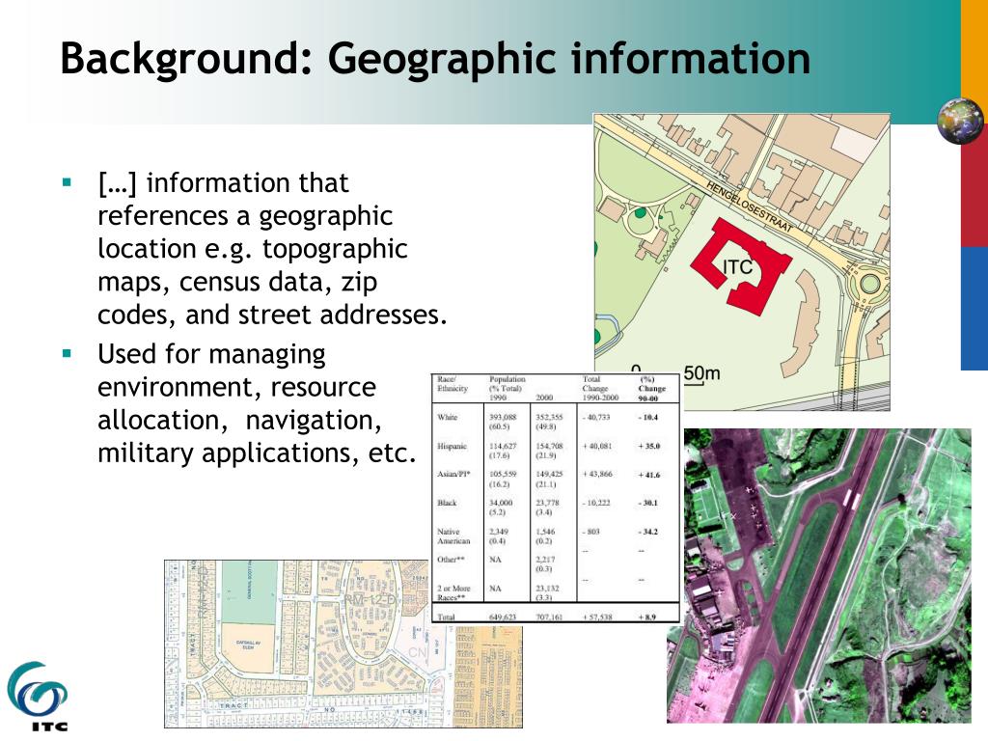Image resolution: width=988 pixels, height=741 pixels.
Task: Click the 'White' row label in table
Action: coord(448,417)
